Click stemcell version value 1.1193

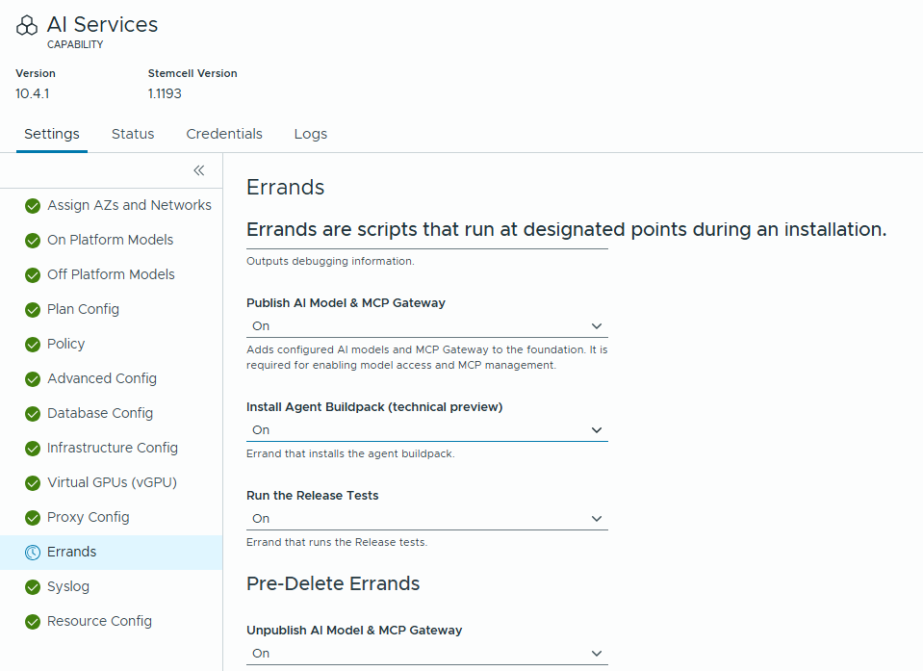165,93
